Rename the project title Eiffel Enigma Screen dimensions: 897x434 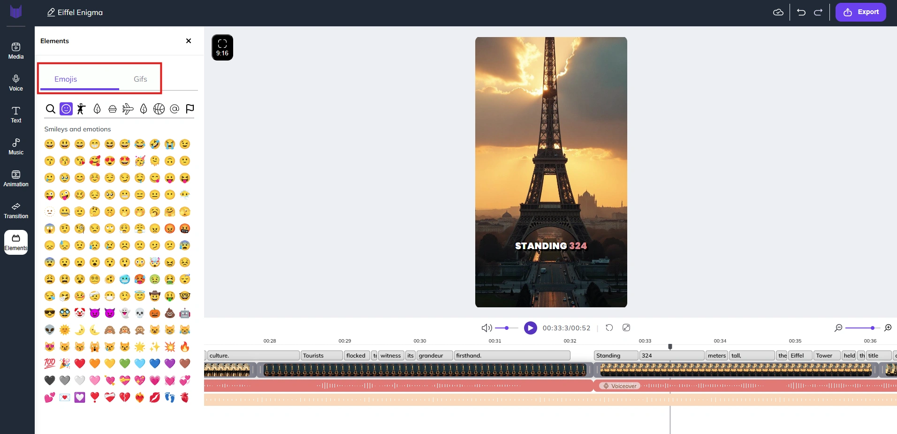[x=75, y=13]
